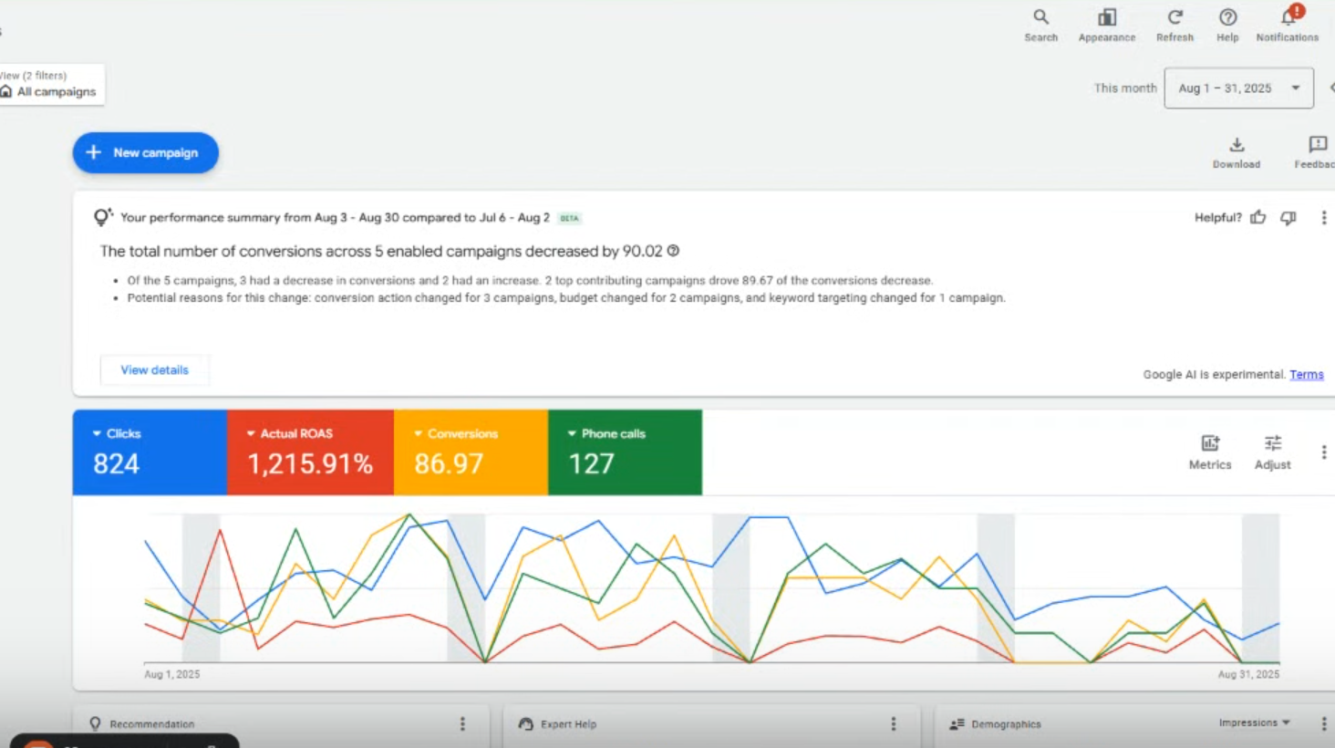This screenshot has width=1335, height=748.
Task: Open the chart Metrics icon
Action: point(1209,444)
